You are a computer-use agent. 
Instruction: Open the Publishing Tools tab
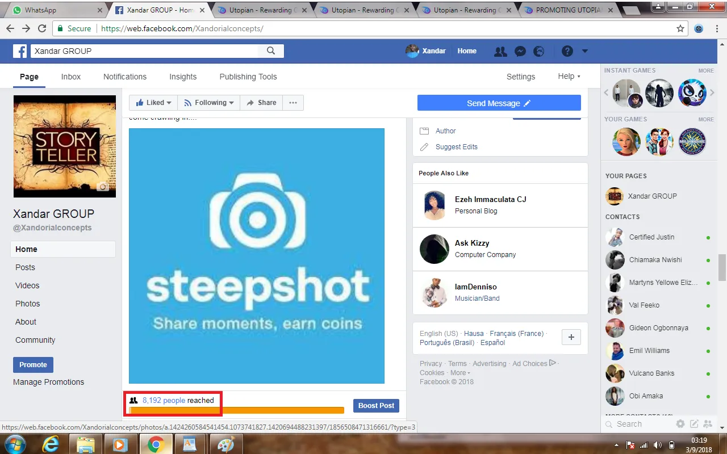(x=248, y=77)
